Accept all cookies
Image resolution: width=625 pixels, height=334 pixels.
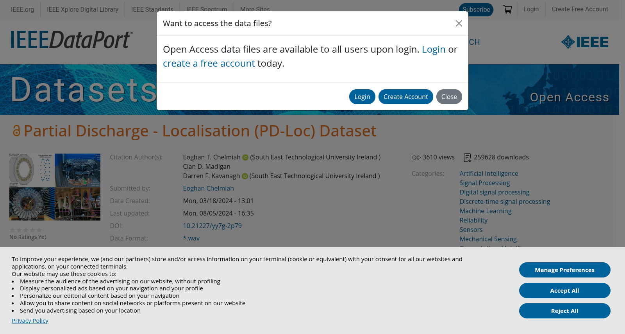[x=564, y=291]
